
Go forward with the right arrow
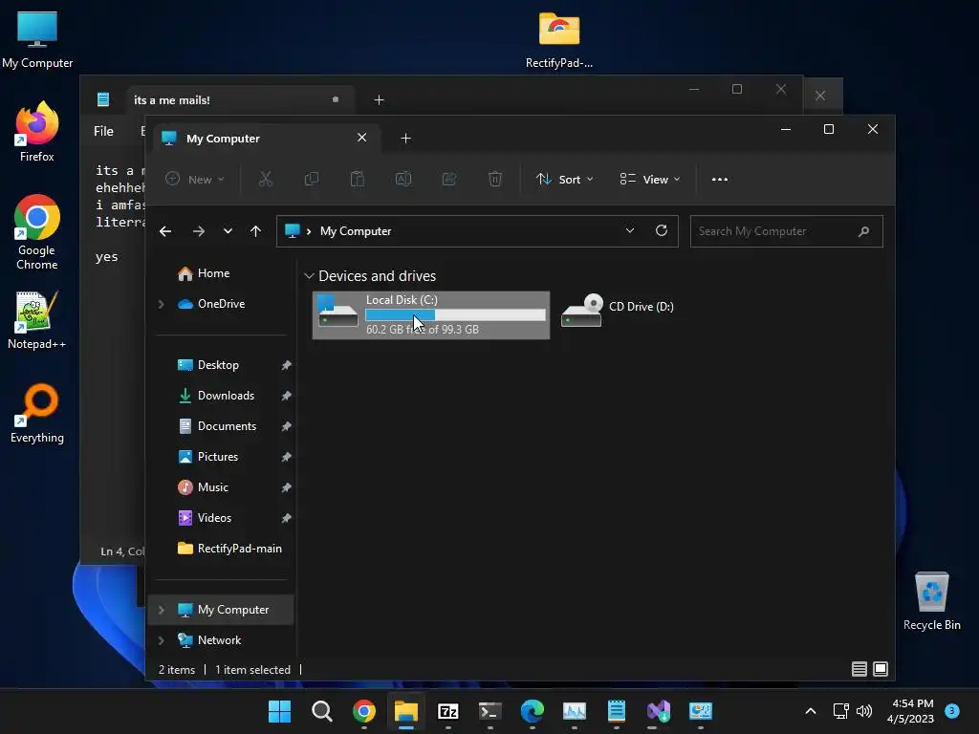pyautogui.click(x=199, y=231)
